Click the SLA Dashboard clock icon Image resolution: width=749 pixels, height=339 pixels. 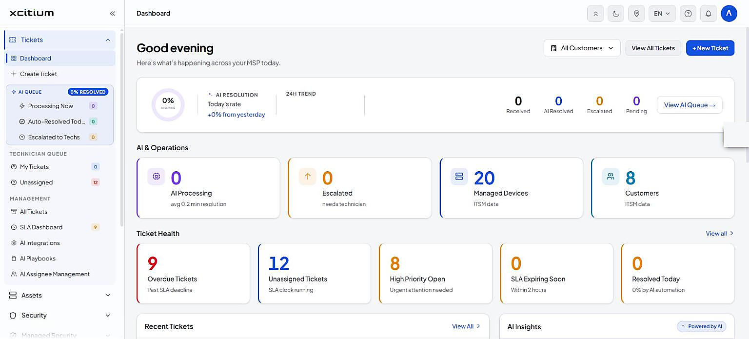pos(14,227)
